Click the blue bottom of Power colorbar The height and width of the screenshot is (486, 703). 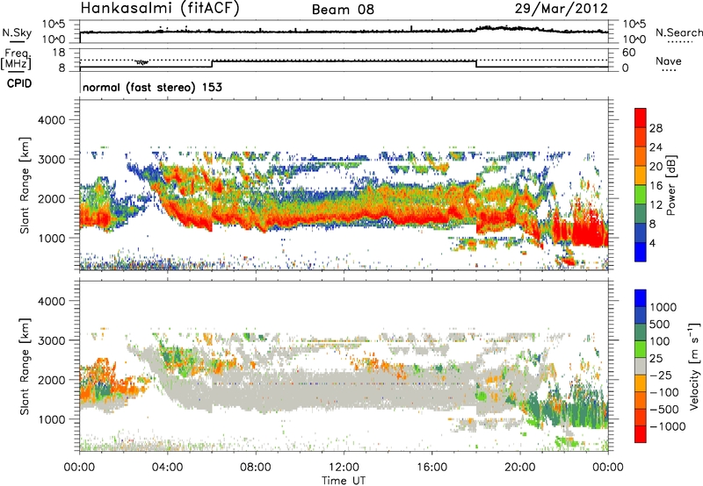pyautogui.click(x=641, y=252)
